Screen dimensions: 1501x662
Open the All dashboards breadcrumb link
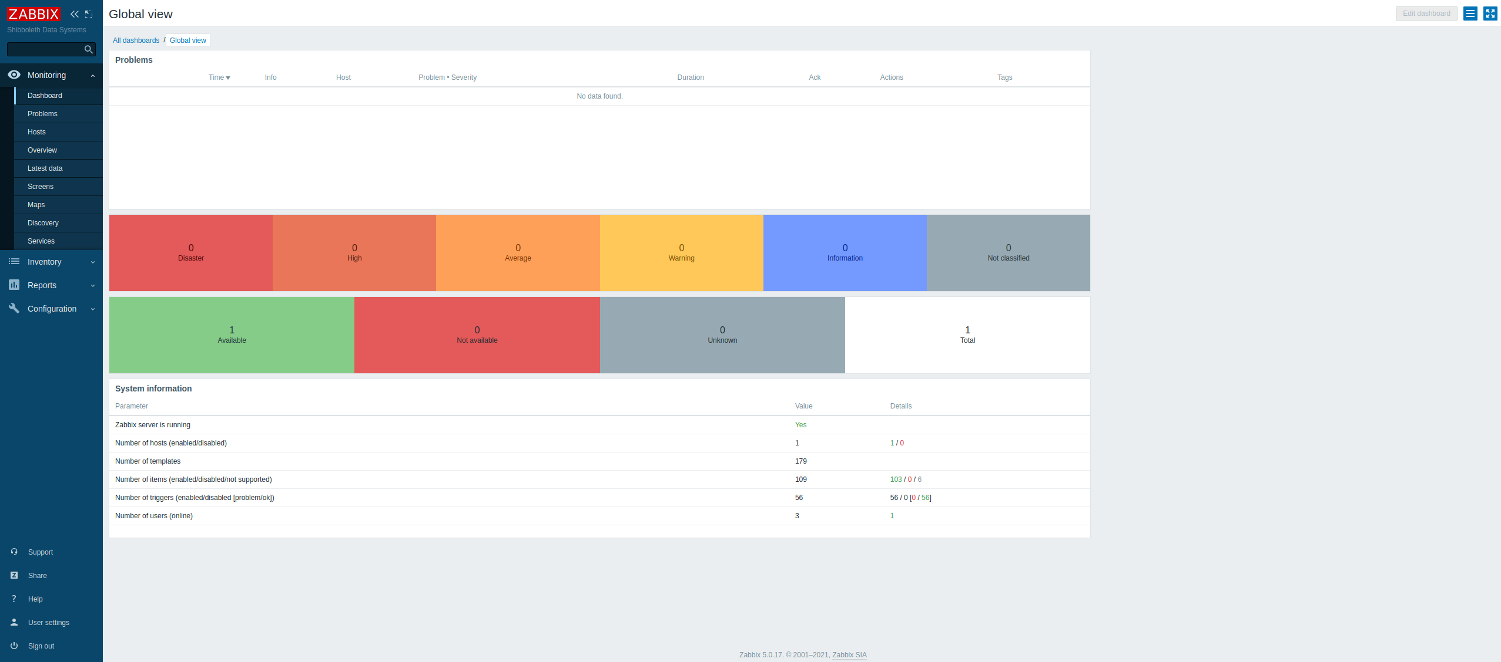(136, 40)
